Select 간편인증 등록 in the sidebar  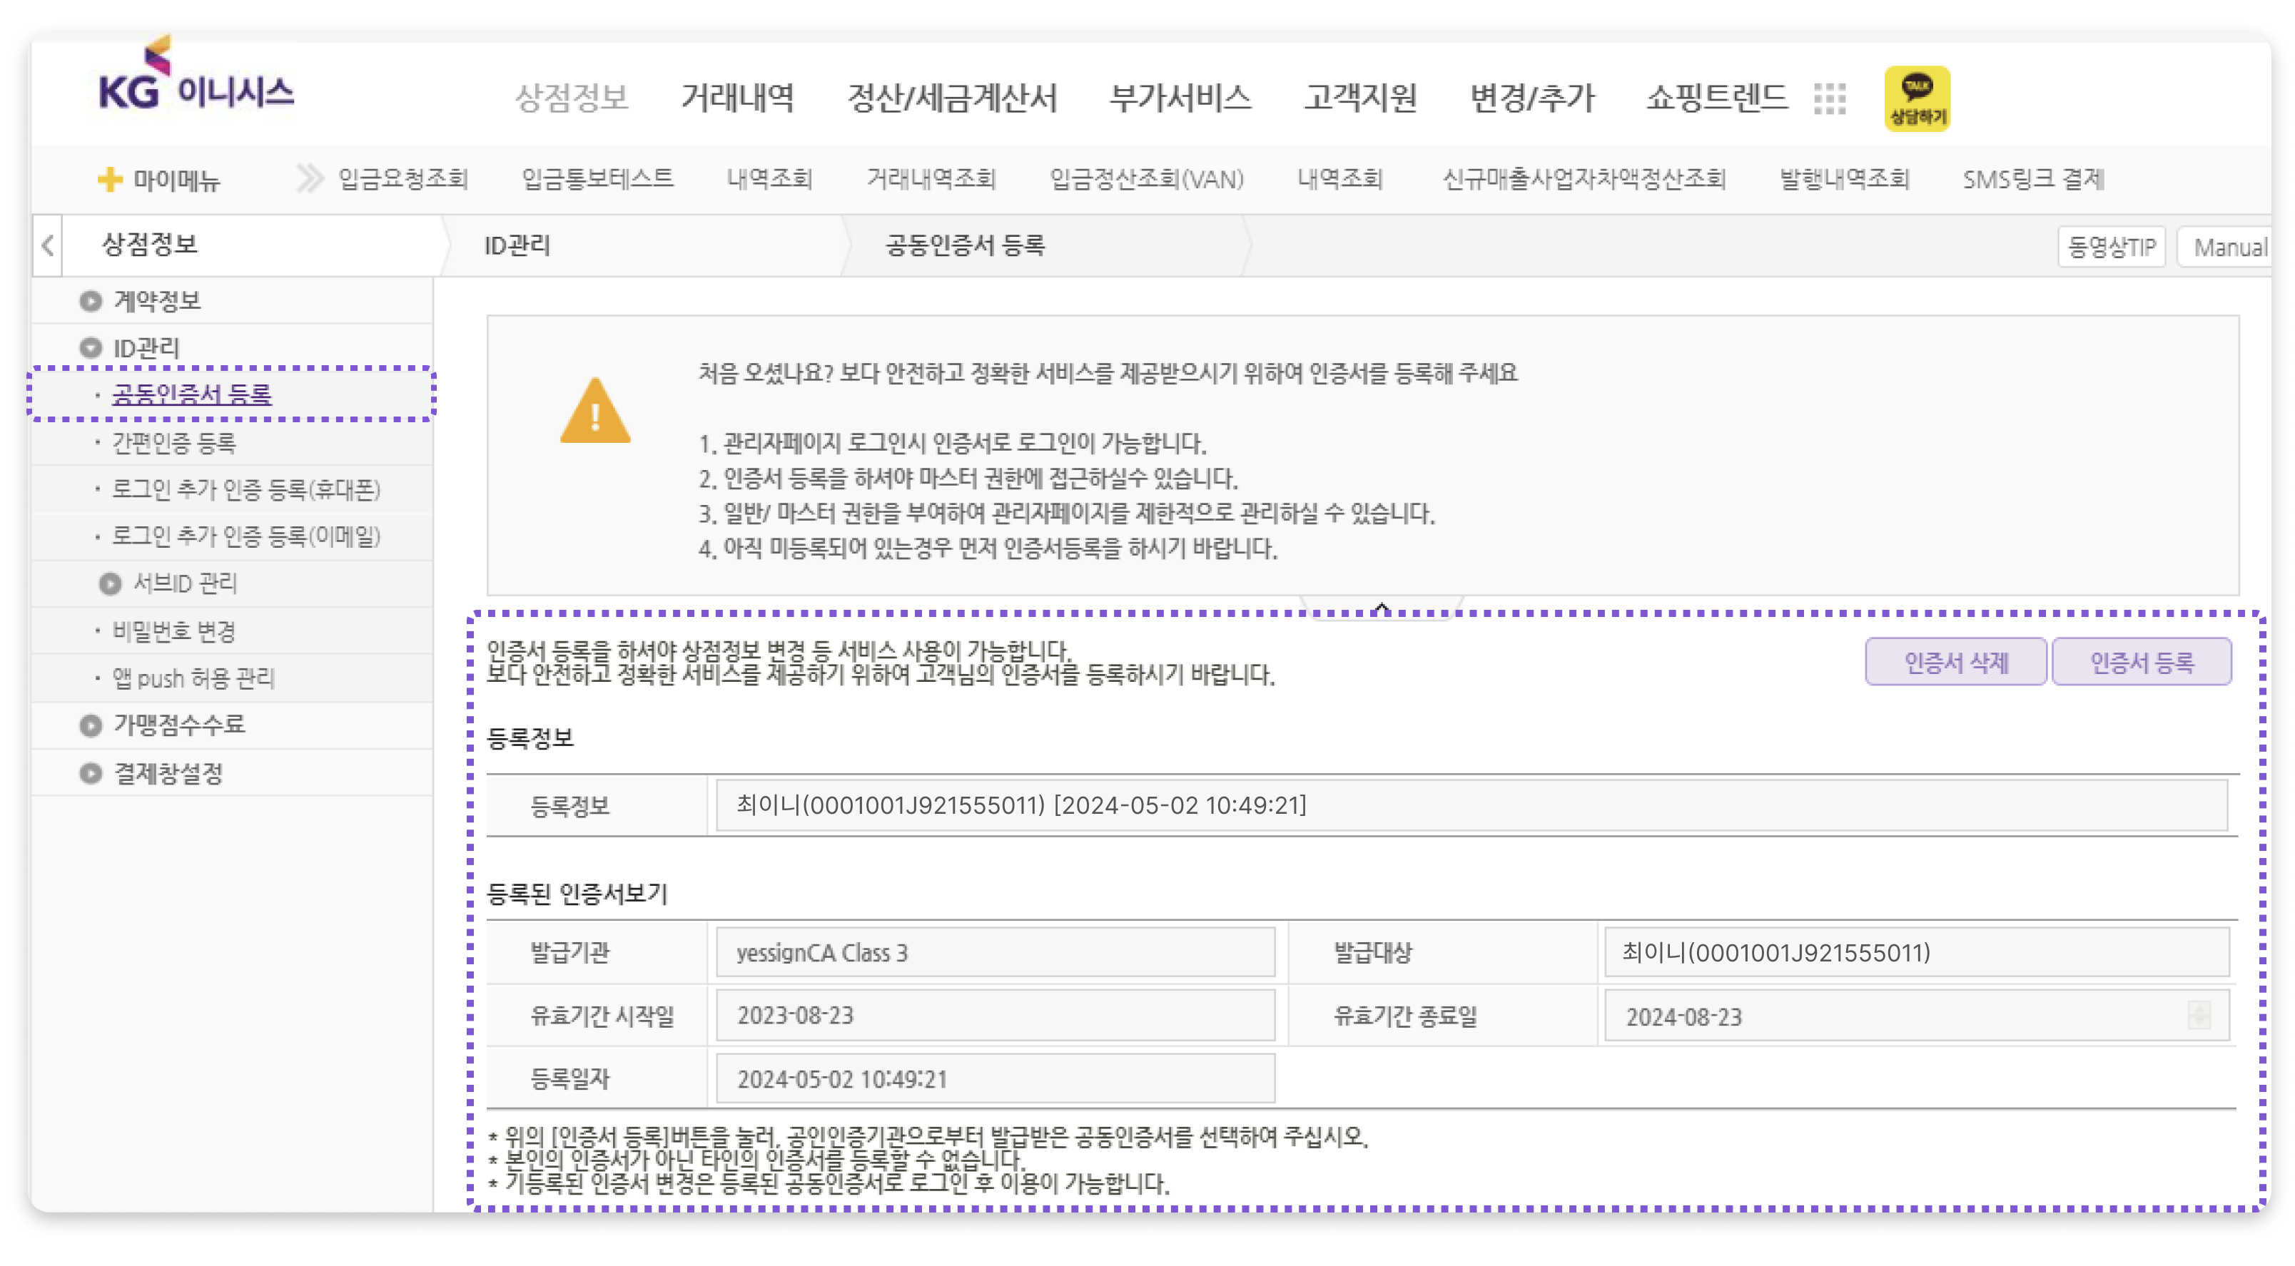(173, 442)
